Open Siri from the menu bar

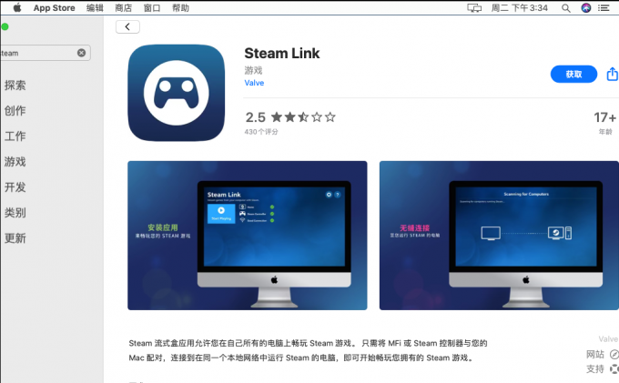tap(586, 8)
